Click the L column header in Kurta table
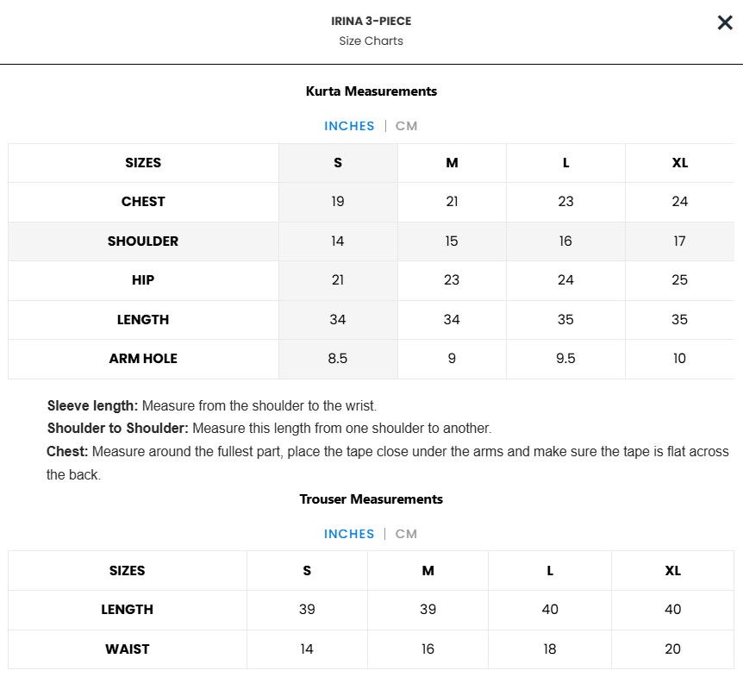The height and width of the screenshot is (696, 743). [x=565, y=163]
